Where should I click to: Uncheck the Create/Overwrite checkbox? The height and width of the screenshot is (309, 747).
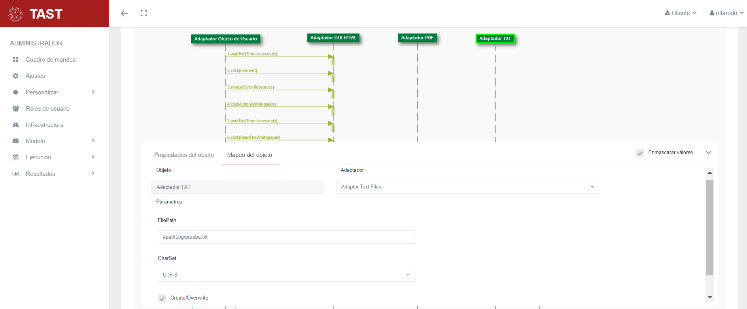pos(162,298)
